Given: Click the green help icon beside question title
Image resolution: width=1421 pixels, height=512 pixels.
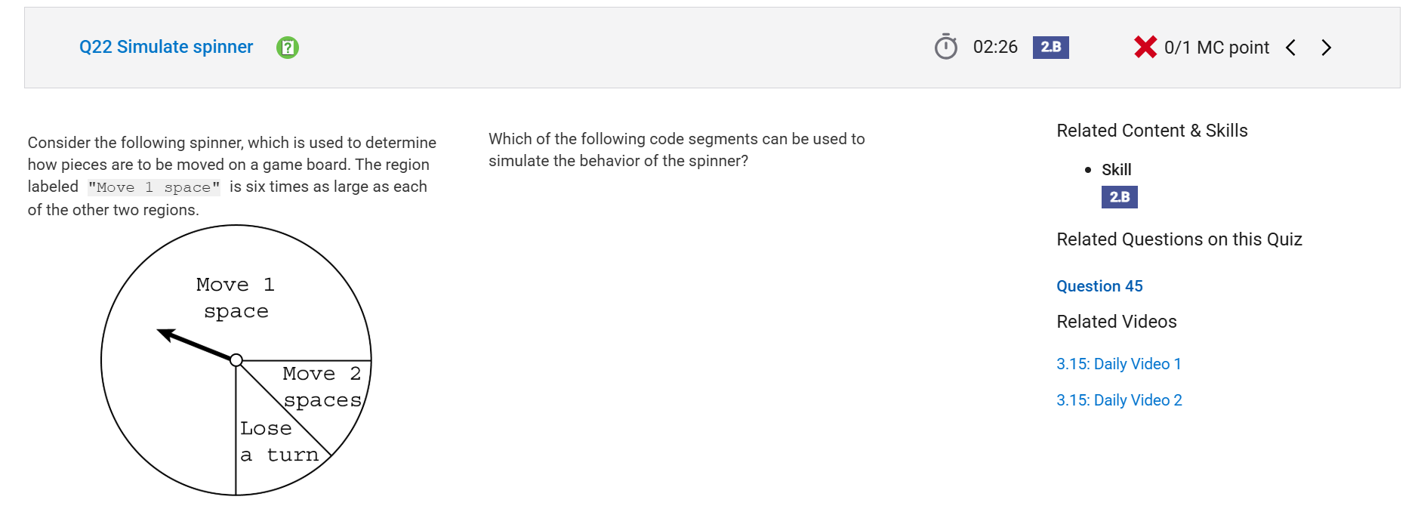Looking at the screenshot, I should (287, 48).
